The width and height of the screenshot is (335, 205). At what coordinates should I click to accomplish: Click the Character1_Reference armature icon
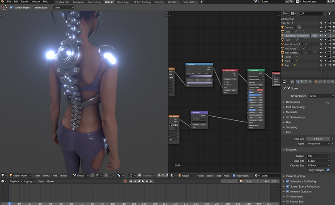pos(282,36)
